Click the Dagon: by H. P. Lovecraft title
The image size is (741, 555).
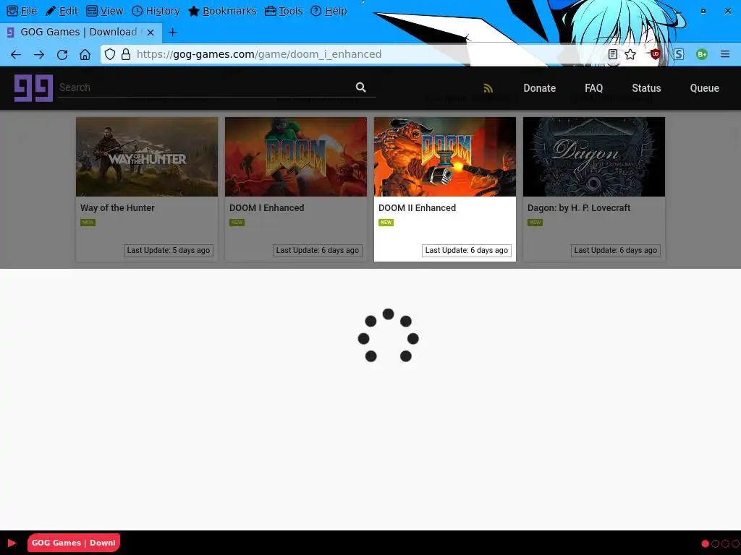pos(579,207)
